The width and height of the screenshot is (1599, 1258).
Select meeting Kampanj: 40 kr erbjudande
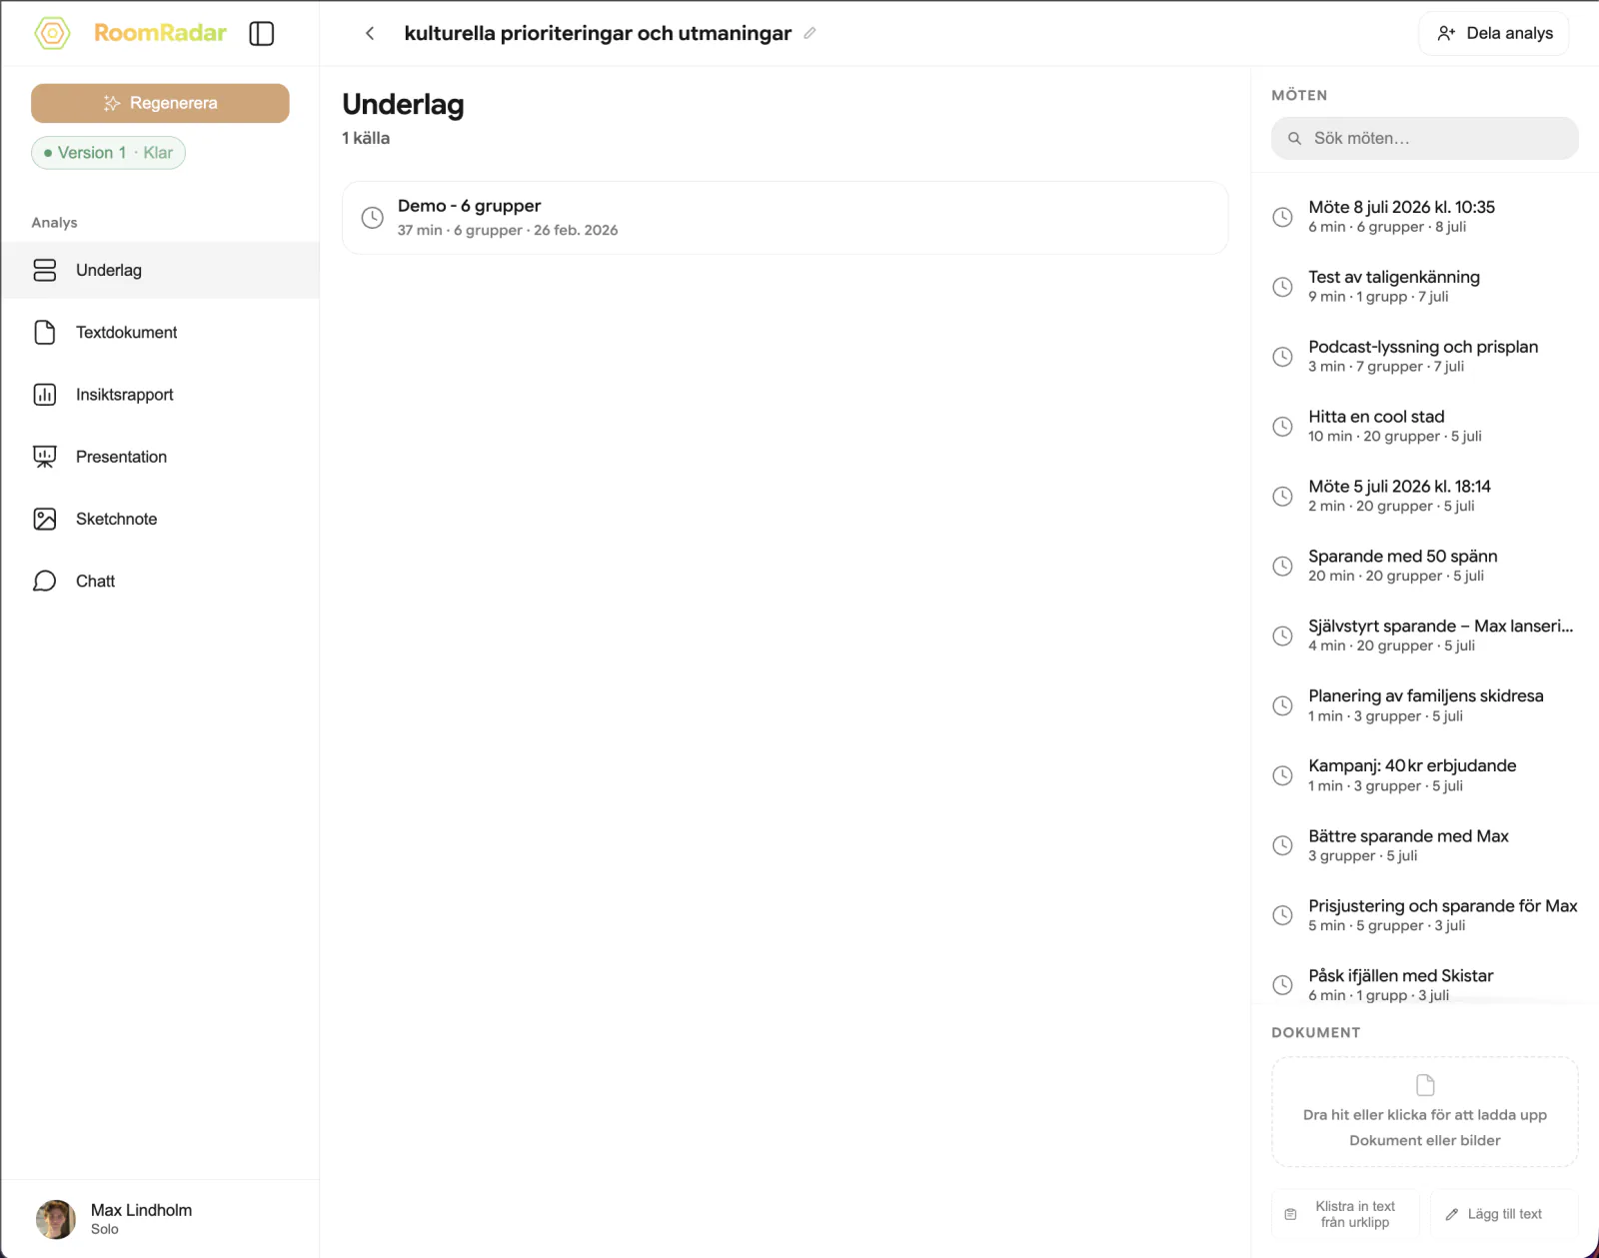tap(1425, 775)
